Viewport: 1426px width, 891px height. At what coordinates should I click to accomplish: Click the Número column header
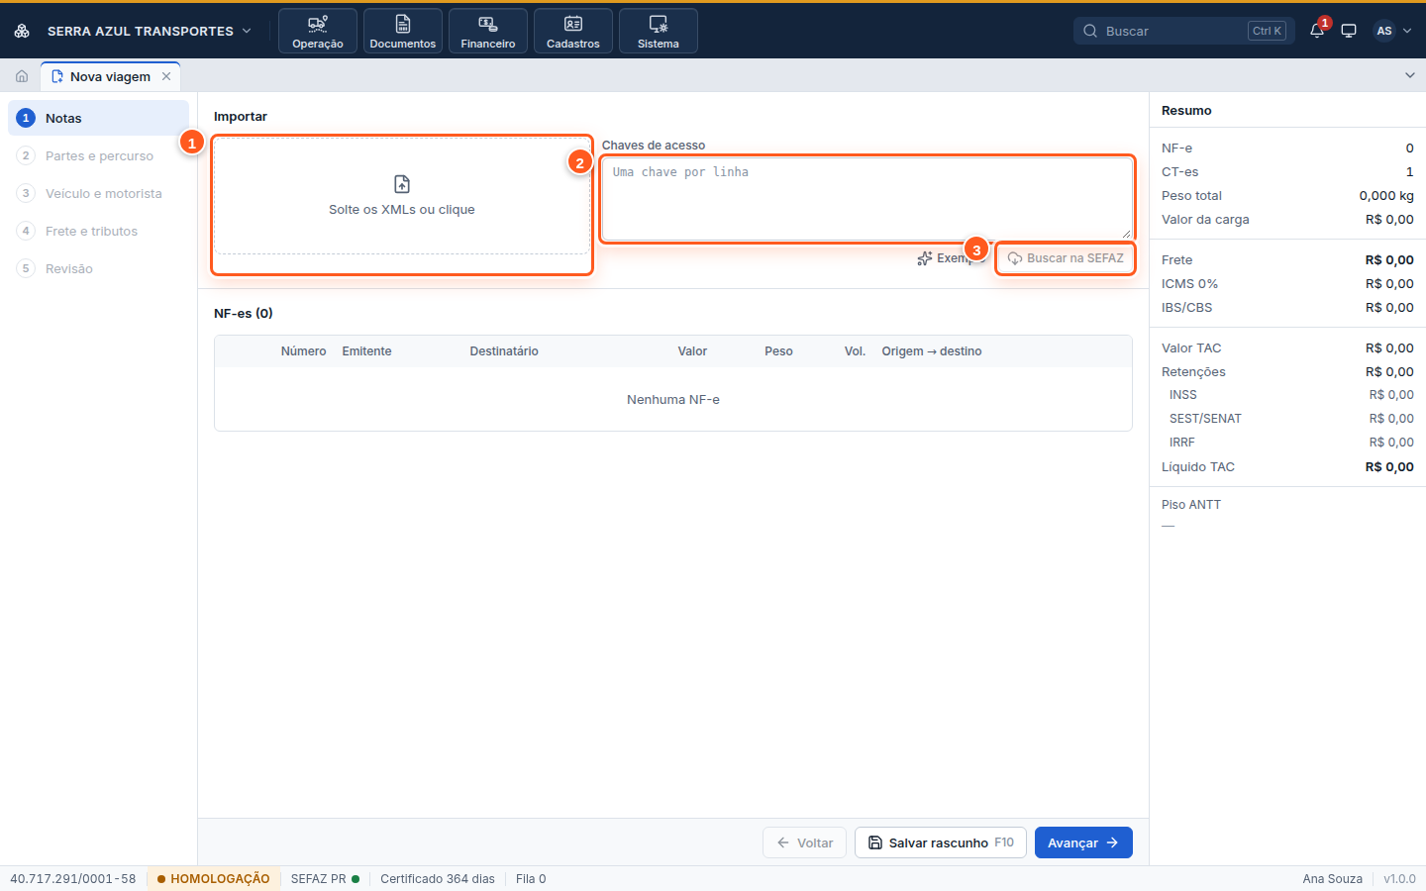pos(303,351)
